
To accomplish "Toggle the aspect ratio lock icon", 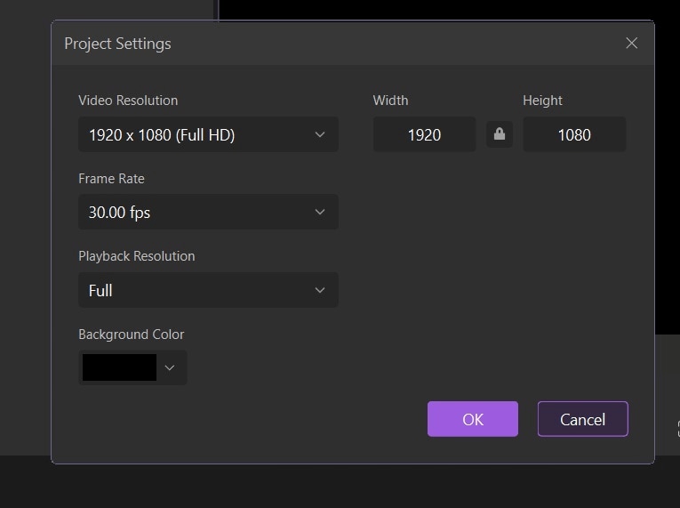I will (500, 134).
